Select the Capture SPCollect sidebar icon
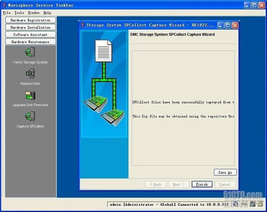Screen dimensions: 267x212 pyautogui.click(x=30, y=116)
